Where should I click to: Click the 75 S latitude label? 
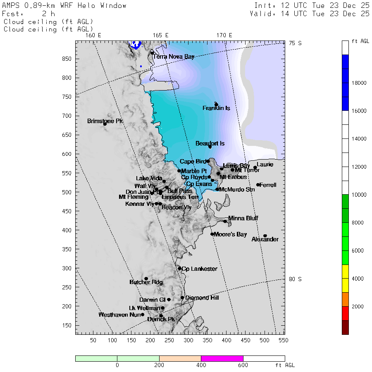coord(295,43)
